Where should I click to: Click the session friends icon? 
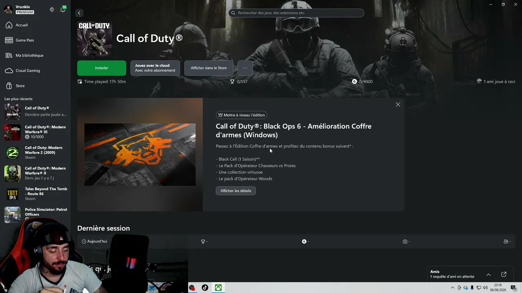(x=506, y=241)
